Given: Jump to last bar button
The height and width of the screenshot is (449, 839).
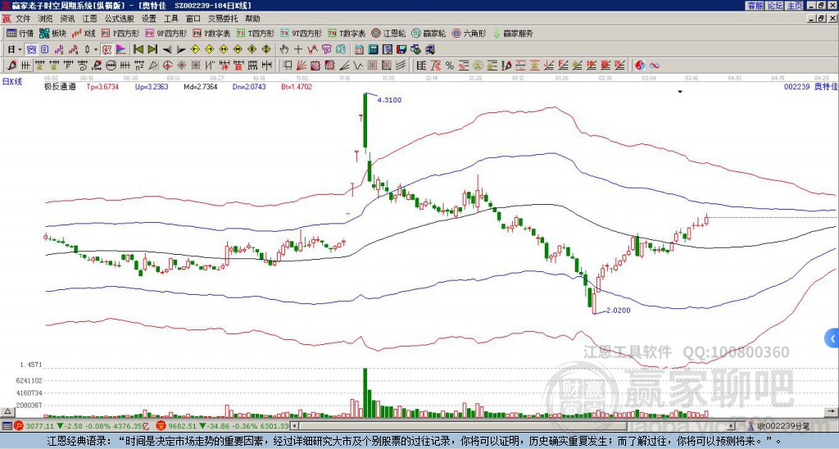Looking at the screenshot, I should click(x=152, y=50).
